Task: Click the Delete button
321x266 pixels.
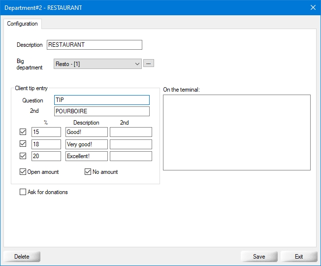Action: (x=22, y=257)
